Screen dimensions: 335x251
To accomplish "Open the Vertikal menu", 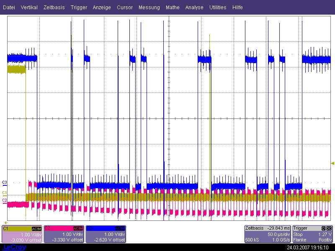I will pyautogui.click(x=29, y=8).
